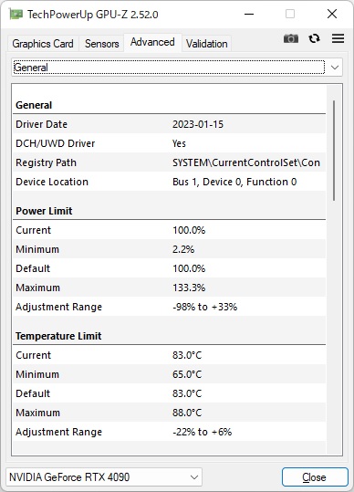Click the -98% to +33% adjustment range

pyautogui.click(x=204, y=307)
